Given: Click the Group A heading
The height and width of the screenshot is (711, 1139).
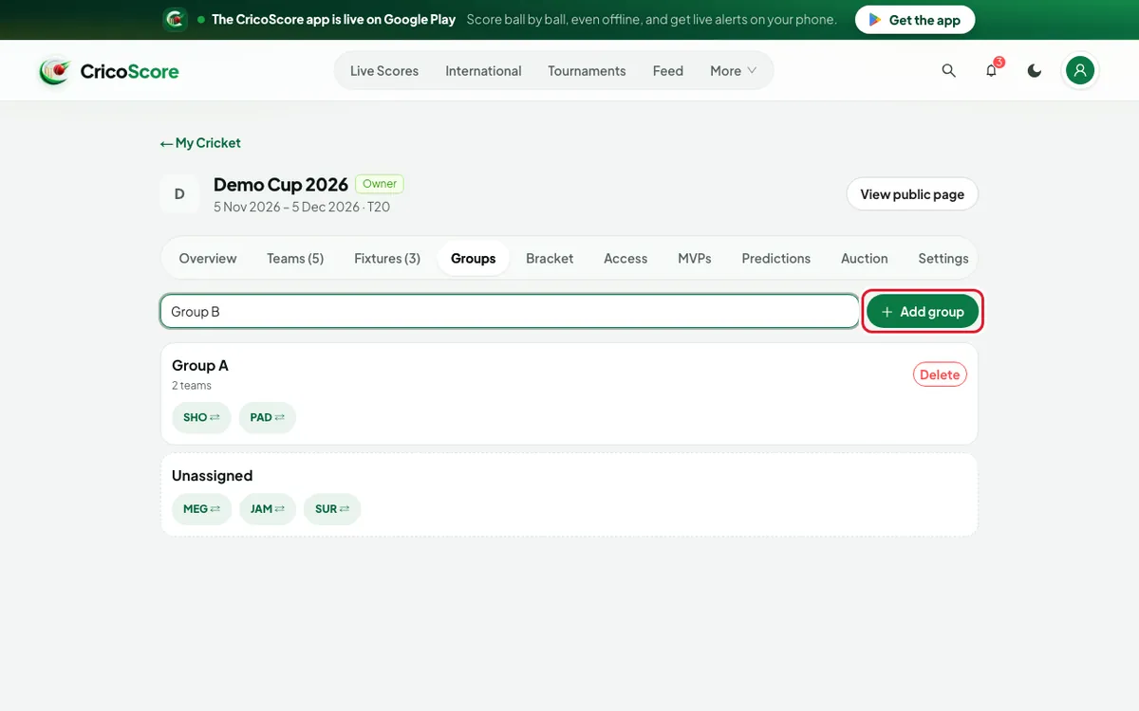Looking at the screenshot, I should (200, 366).
